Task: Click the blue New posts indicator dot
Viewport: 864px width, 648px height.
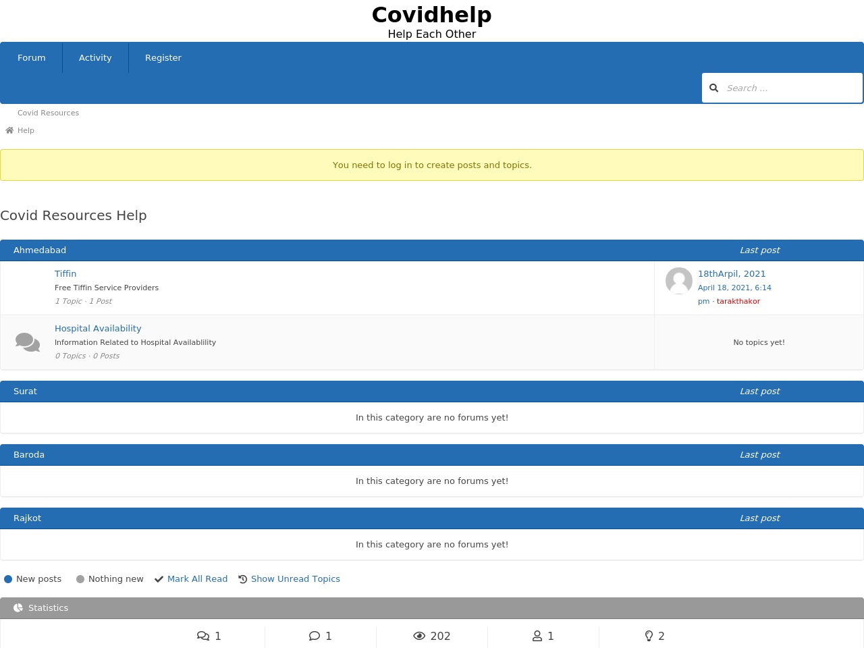Action: pos(8,579)
